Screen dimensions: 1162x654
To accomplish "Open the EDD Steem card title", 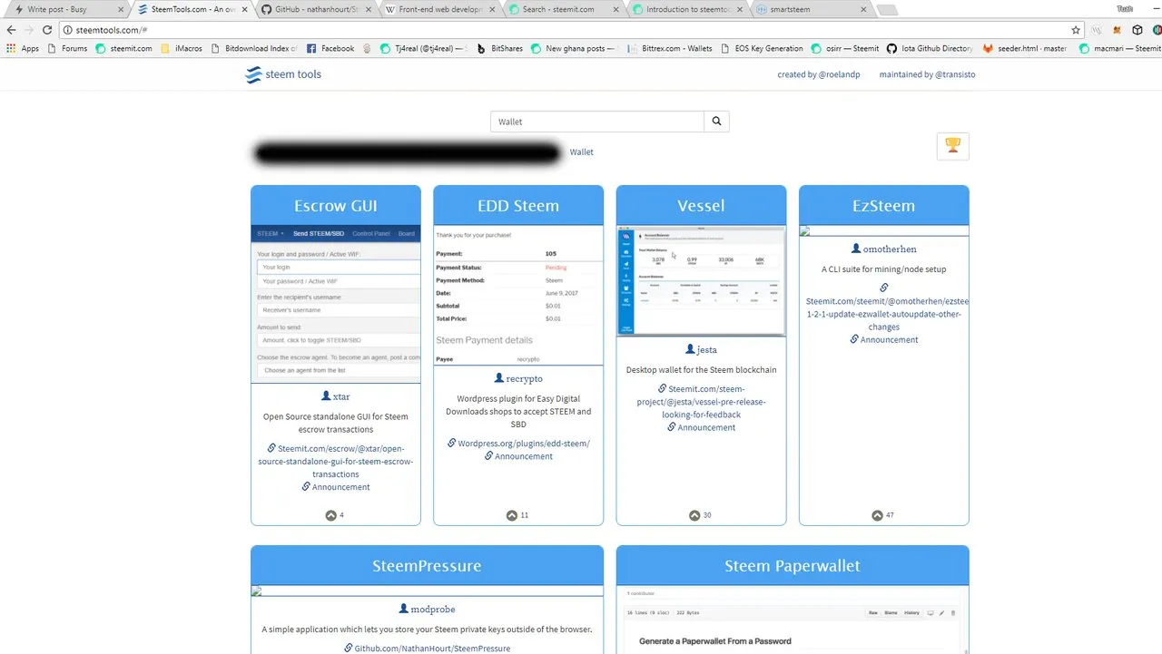I will point(518,206).
